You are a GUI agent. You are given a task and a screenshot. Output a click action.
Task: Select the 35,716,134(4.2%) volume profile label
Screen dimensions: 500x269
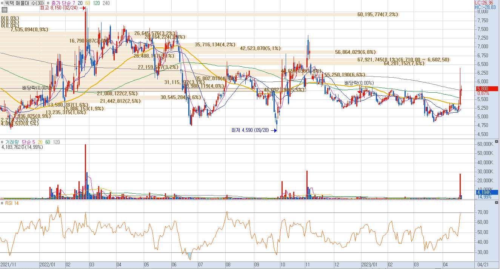point(215,44)
